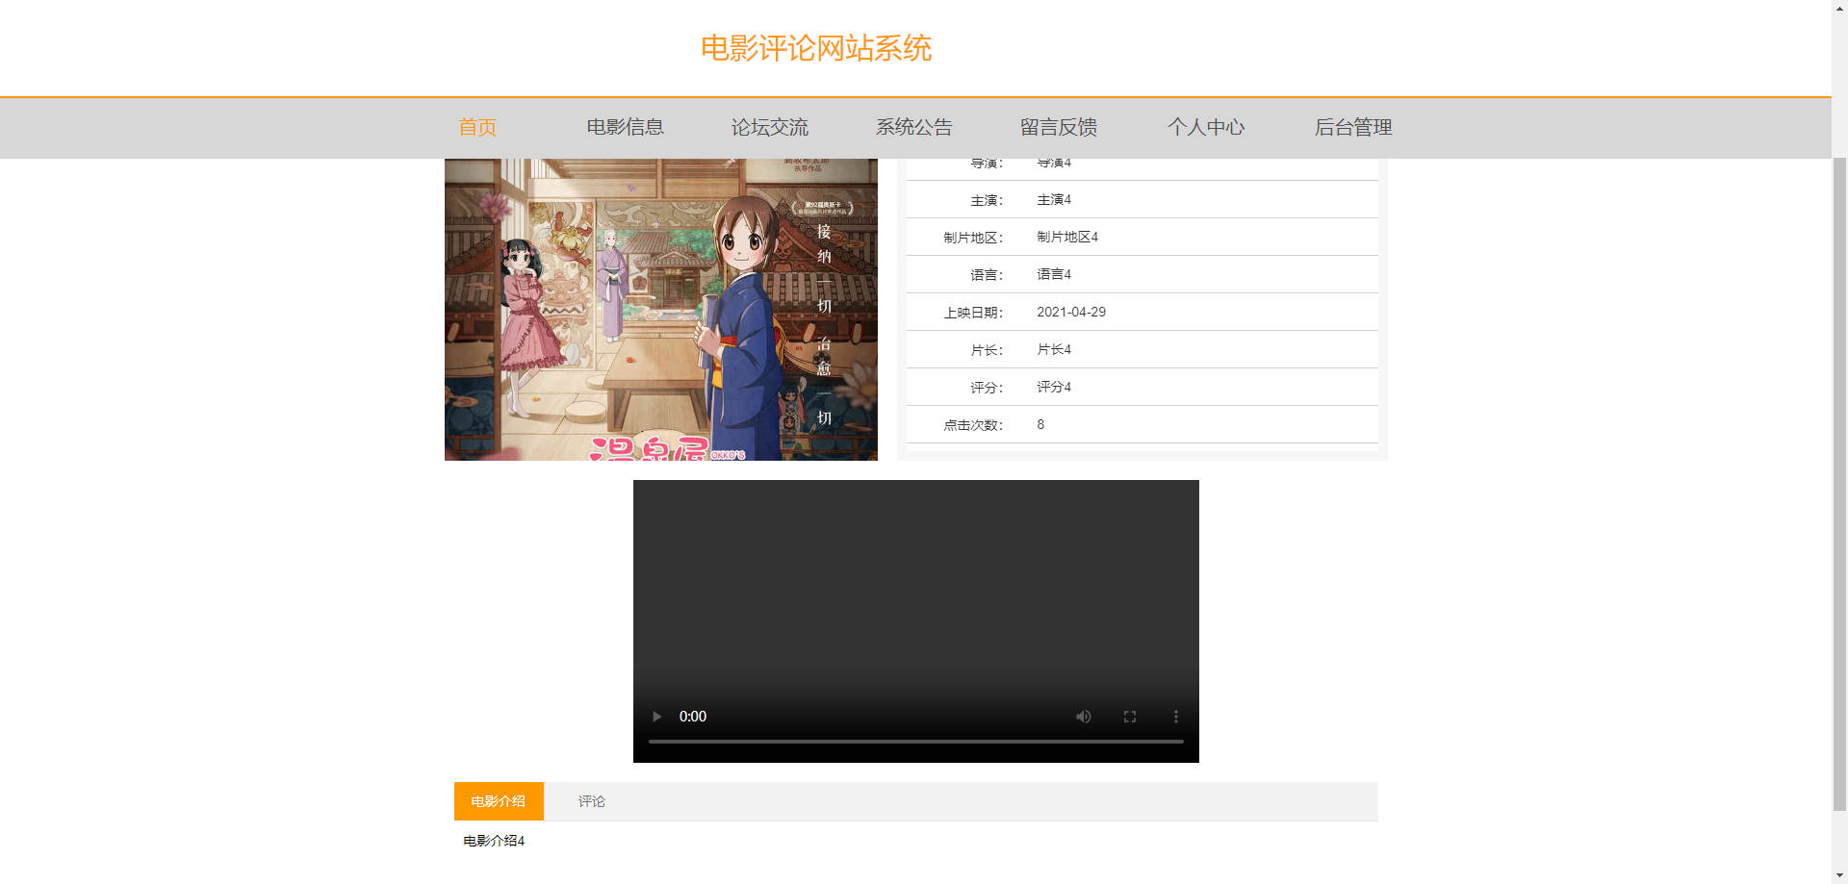Image resolution: width=1848 pixels, height=884 pixels.
Task: Enter fullscreen video mode
Action: pos(1130,717)
